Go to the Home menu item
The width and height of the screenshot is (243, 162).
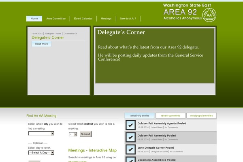[x=34, y=19]
